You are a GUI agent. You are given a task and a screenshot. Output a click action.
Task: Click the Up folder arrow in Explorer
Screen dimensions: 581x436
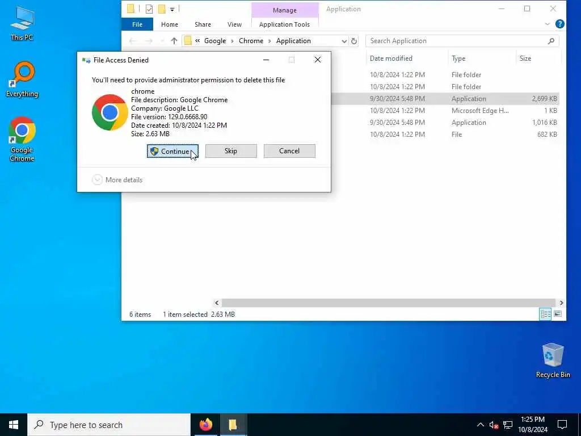tap(174, 41)
